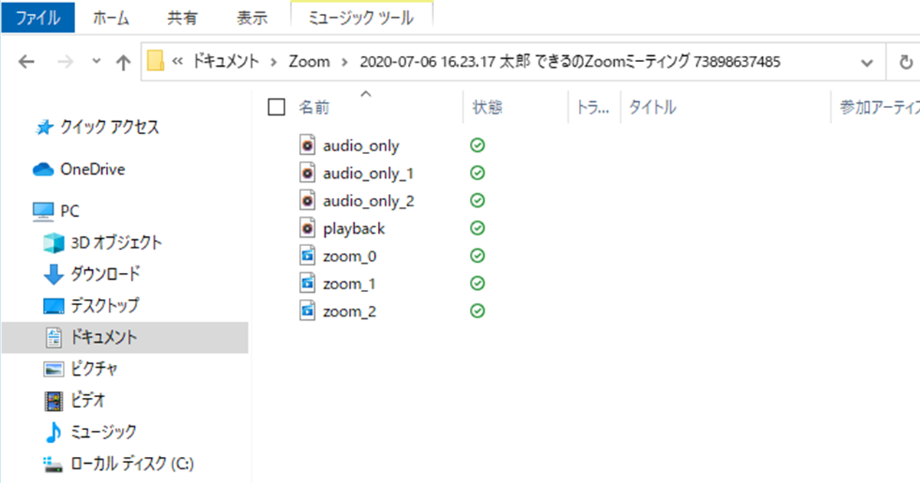The width and height of the screenshot is (920, 483).
Task: Click the zoom_1 video file icon
Action: [x=307, y=284]
